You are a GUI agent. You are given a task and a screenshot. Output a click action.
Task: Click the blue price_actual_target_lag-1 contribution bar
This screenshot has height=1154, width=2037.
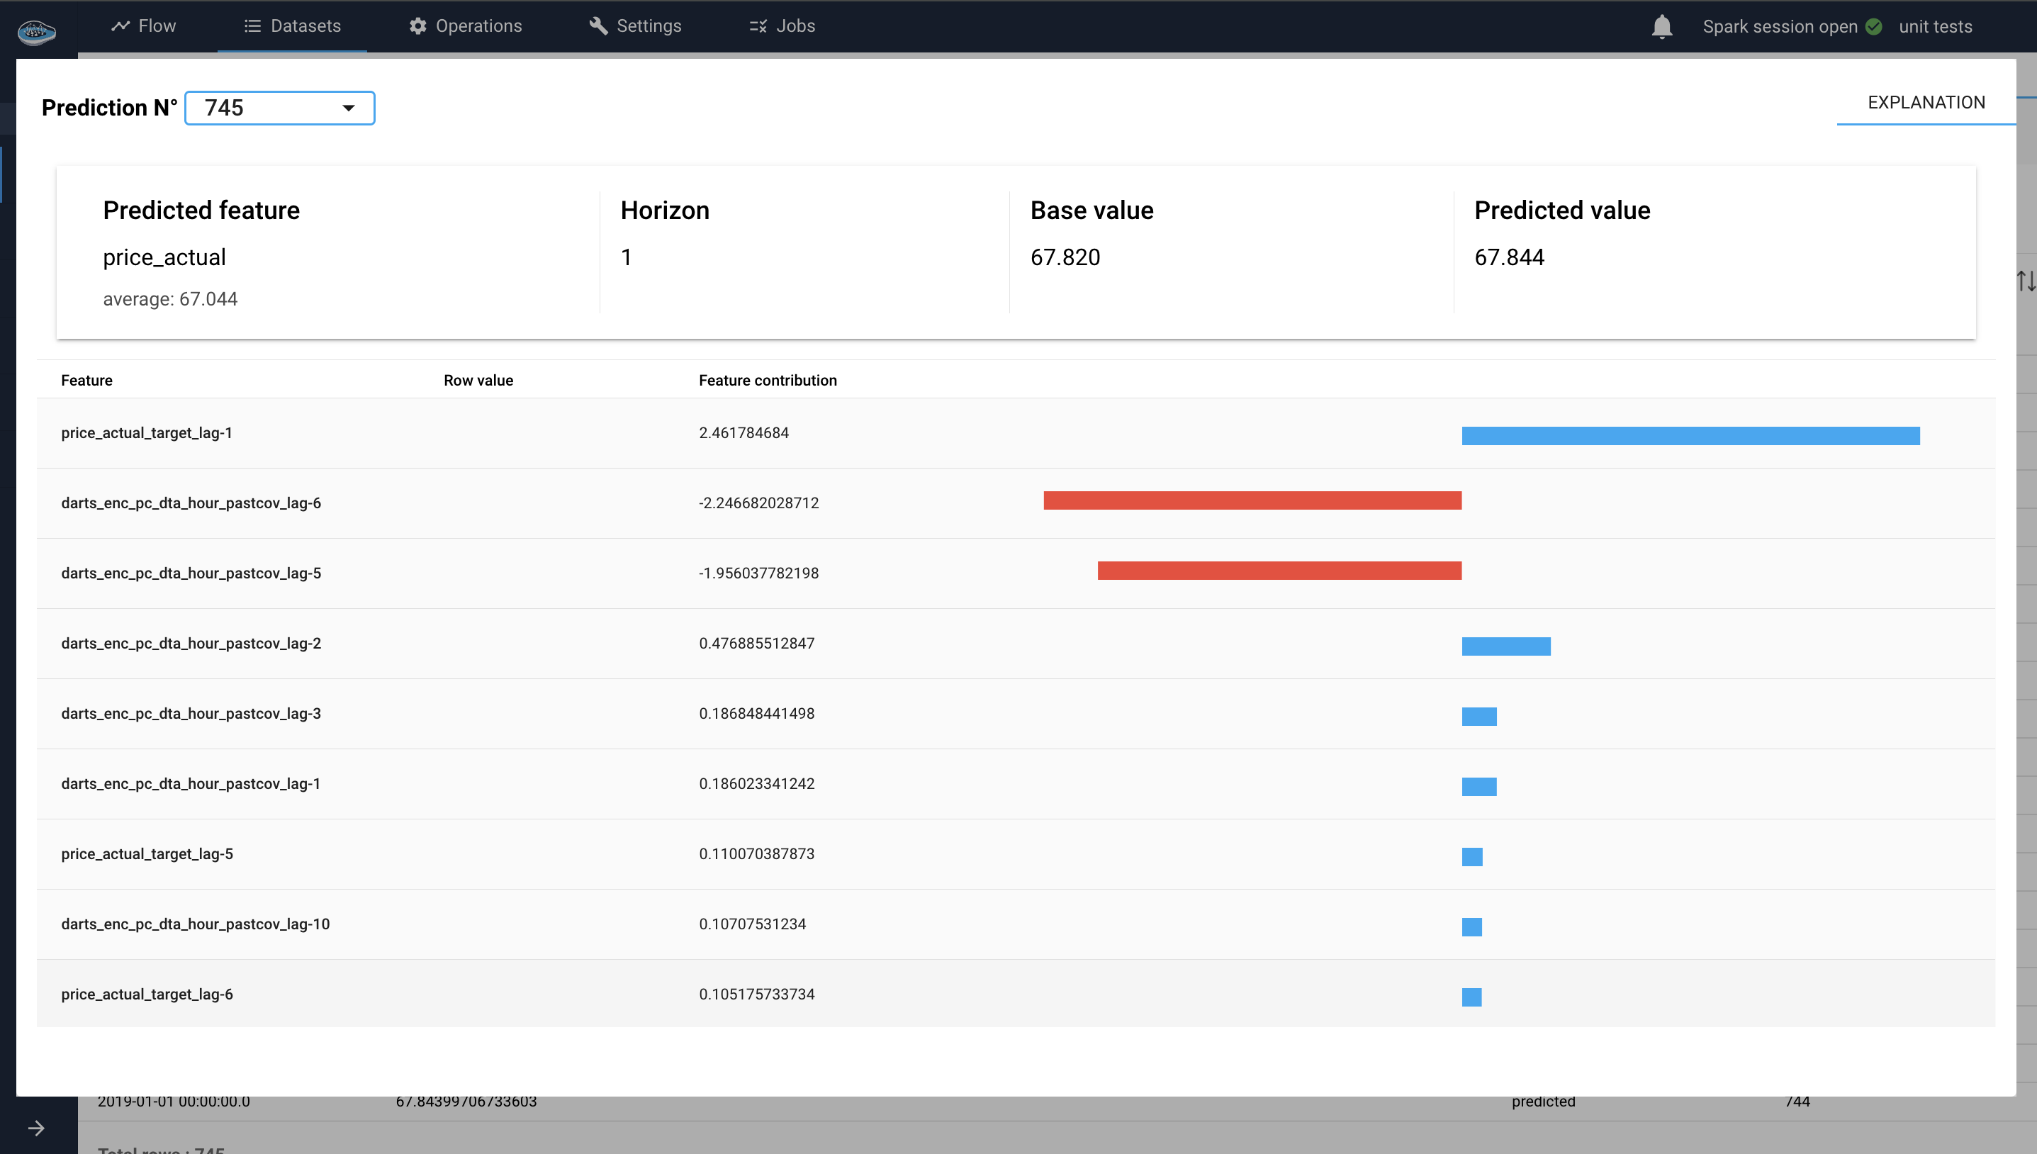(x=1690, y=435)
